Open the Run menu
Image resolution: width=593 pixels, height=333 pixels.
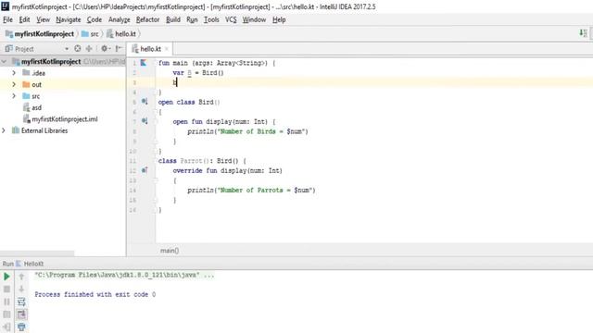point(192,19)
